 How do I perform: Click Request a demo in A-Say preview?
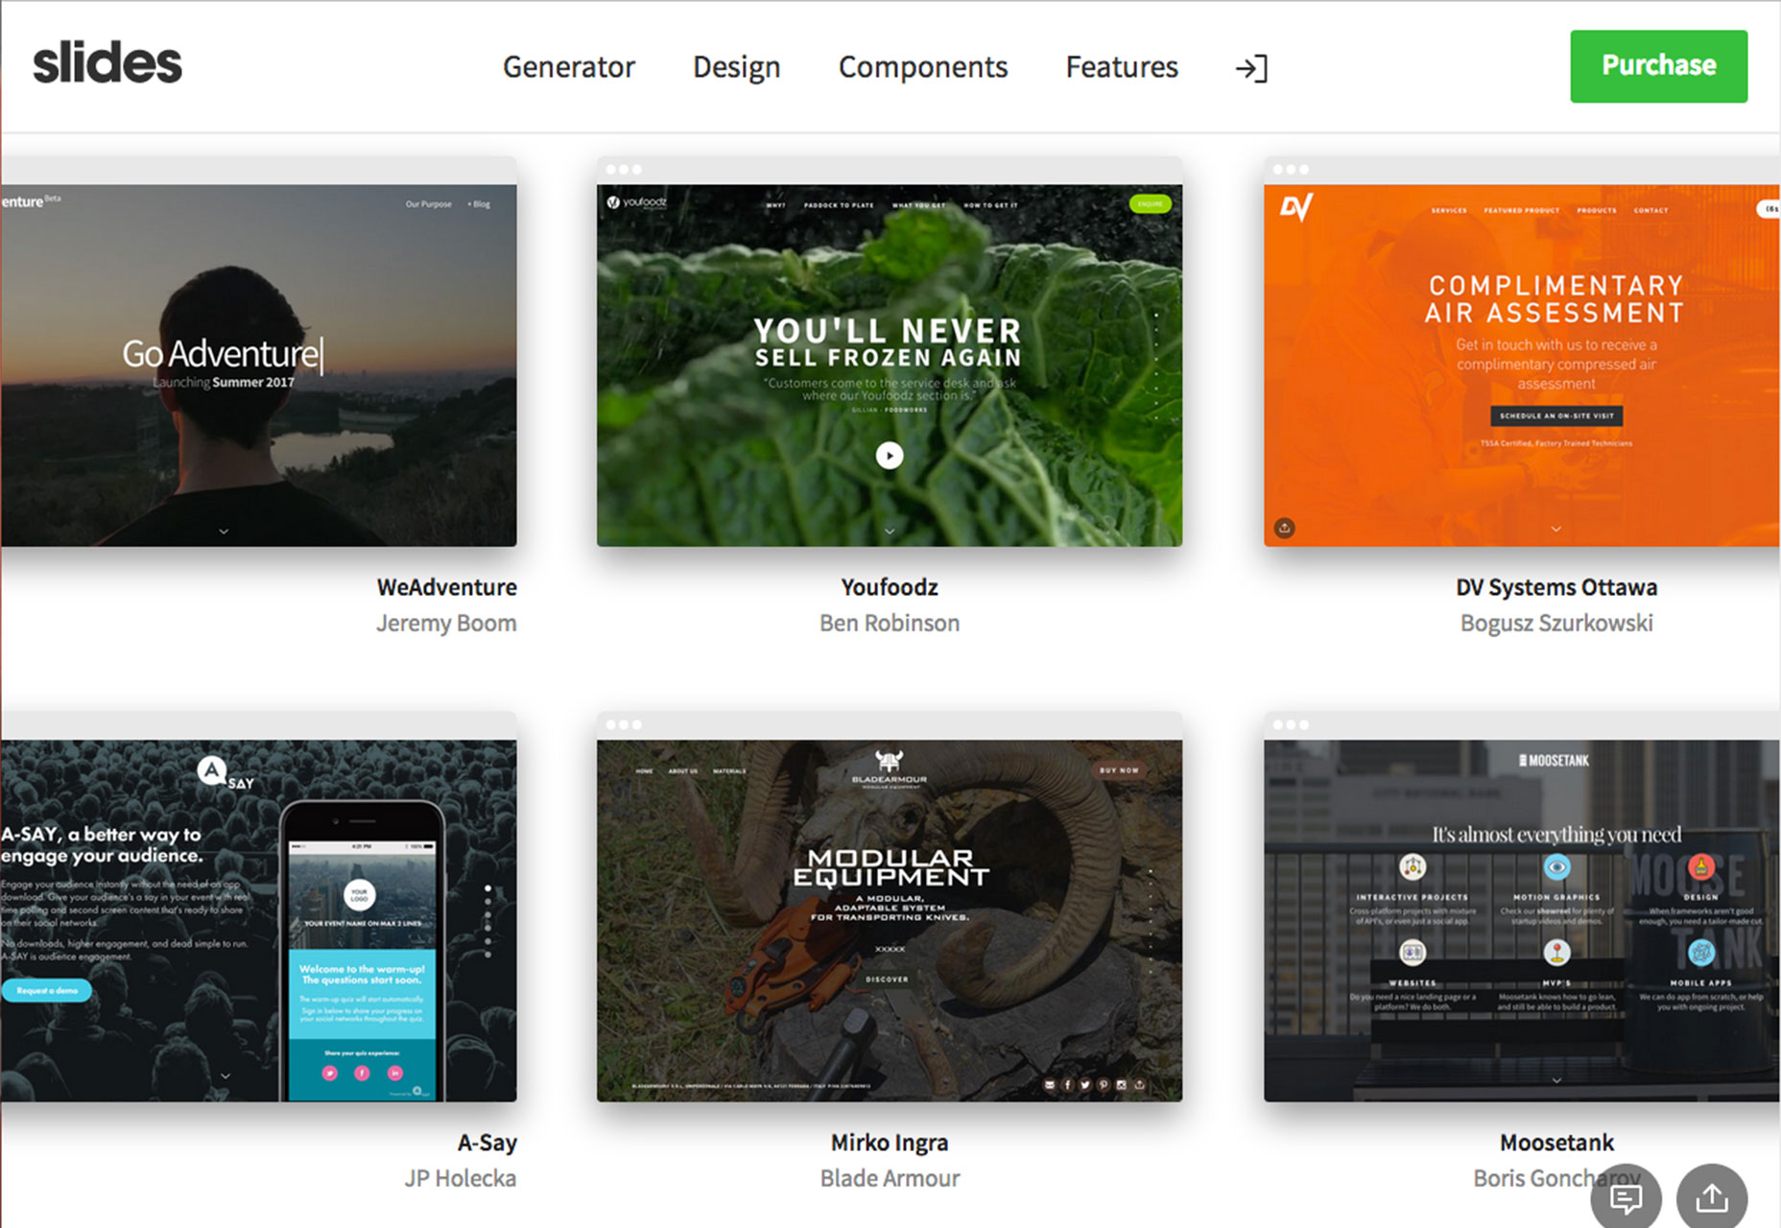tap(47, 990)
